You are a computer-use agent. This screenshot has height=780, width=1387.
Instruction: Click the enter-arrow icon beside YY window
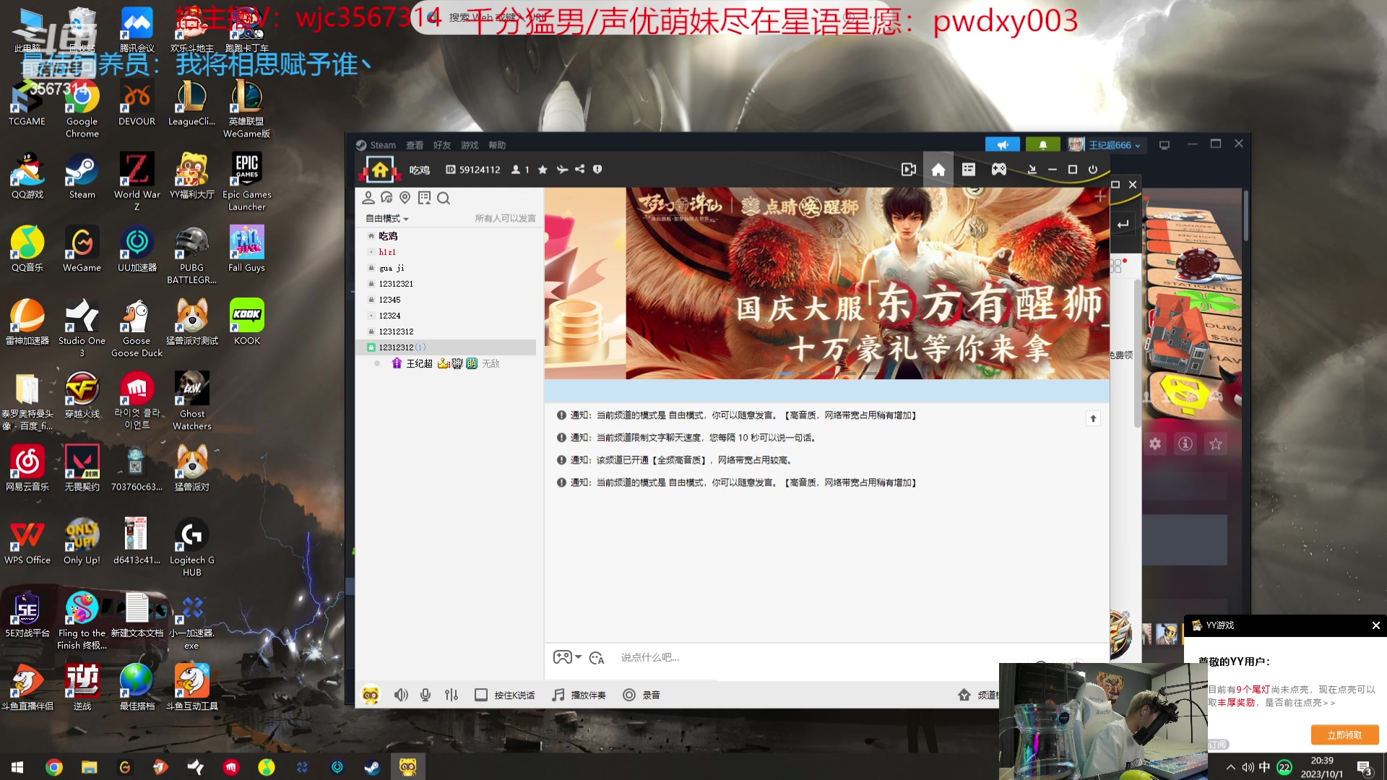point(1123,224)
